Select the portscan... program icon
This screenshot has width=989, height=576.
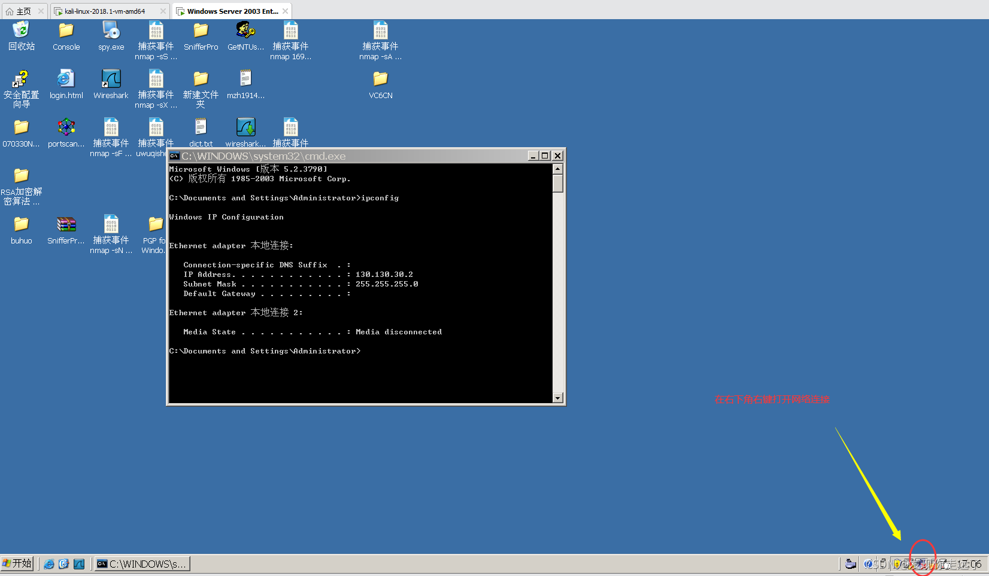click(66, 133)
